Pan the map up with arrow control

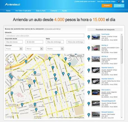click(x=11, y=58)
